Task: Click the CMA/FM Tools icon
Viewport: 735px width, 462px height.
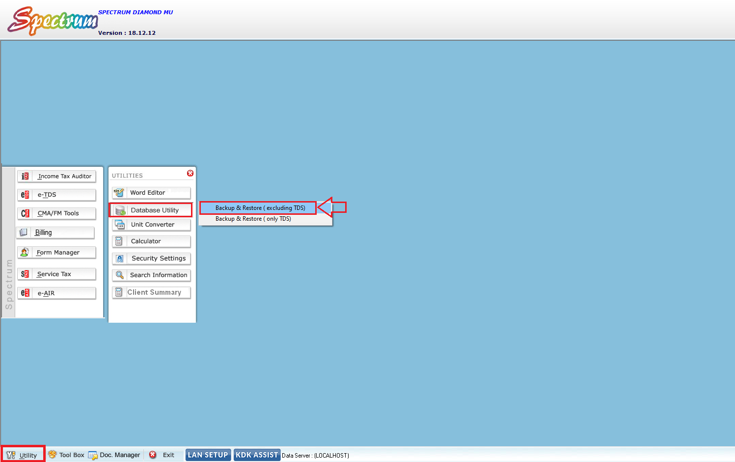Action: (x=25, y=213)
